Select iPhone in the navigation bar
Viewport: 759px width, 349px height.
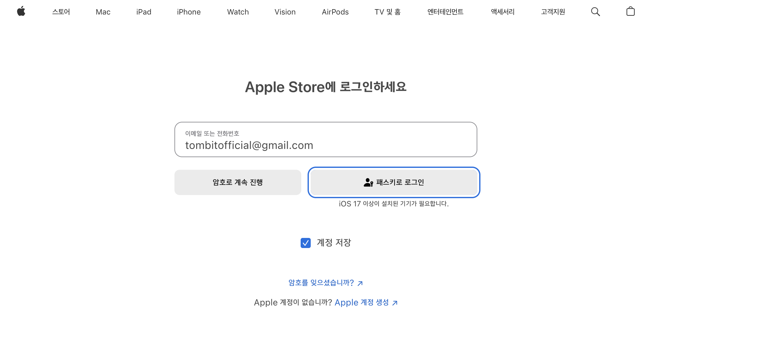pyautogui.click(x=189, y=12)
